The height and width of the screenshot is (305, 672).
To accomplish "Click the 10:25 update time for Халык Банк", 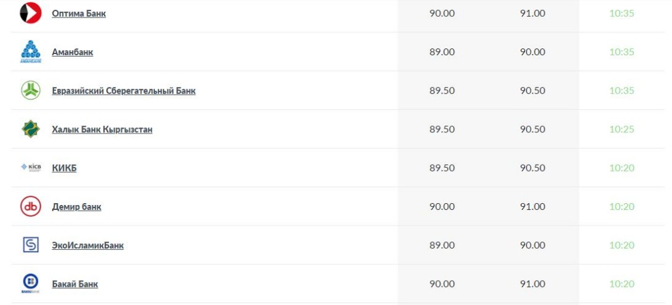I will tap(622, 129).
